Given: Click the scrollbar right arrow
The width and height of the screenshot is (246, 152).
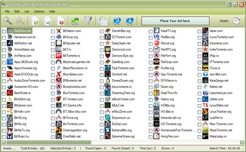Looking at the screenshot, I should click(242, 142).
